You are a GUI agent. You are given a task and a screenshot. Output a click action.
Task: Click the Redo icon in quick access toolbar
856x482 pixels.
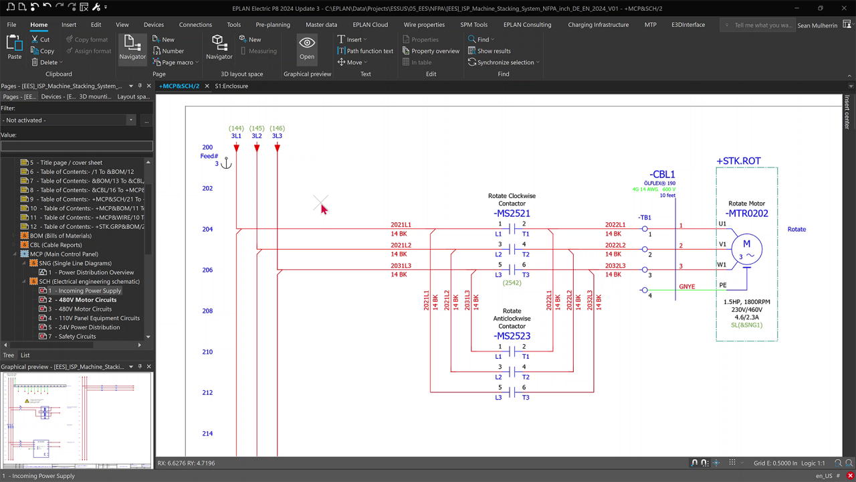59,7
